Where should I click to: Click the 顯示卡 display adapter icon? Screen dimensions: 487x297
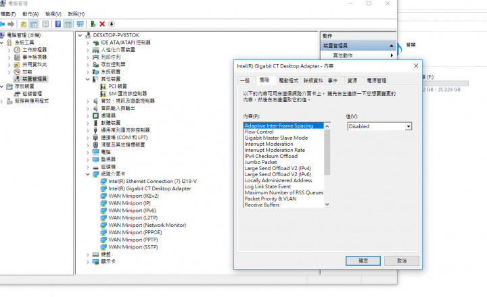pos(95,262)
